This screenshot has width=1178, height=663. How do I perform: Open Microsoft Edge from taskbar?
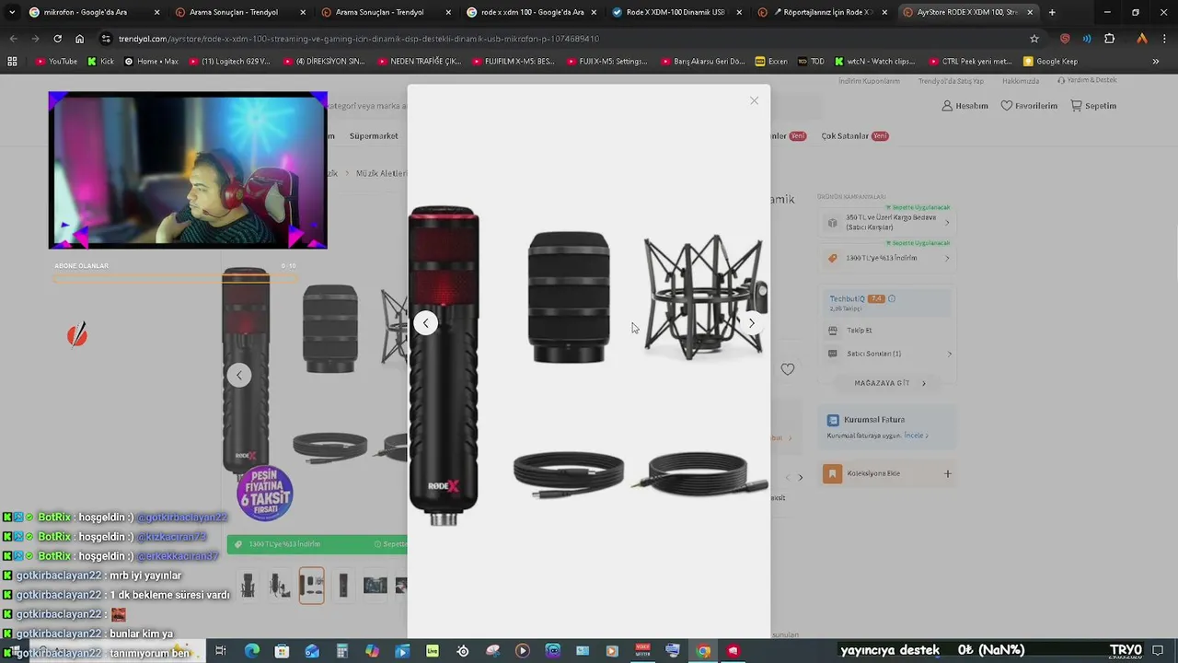coord(251,651)
